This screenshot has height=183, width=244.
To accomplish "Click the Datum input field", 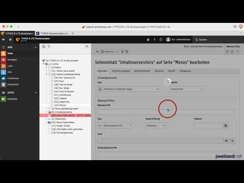I will (x=209, y=126).
